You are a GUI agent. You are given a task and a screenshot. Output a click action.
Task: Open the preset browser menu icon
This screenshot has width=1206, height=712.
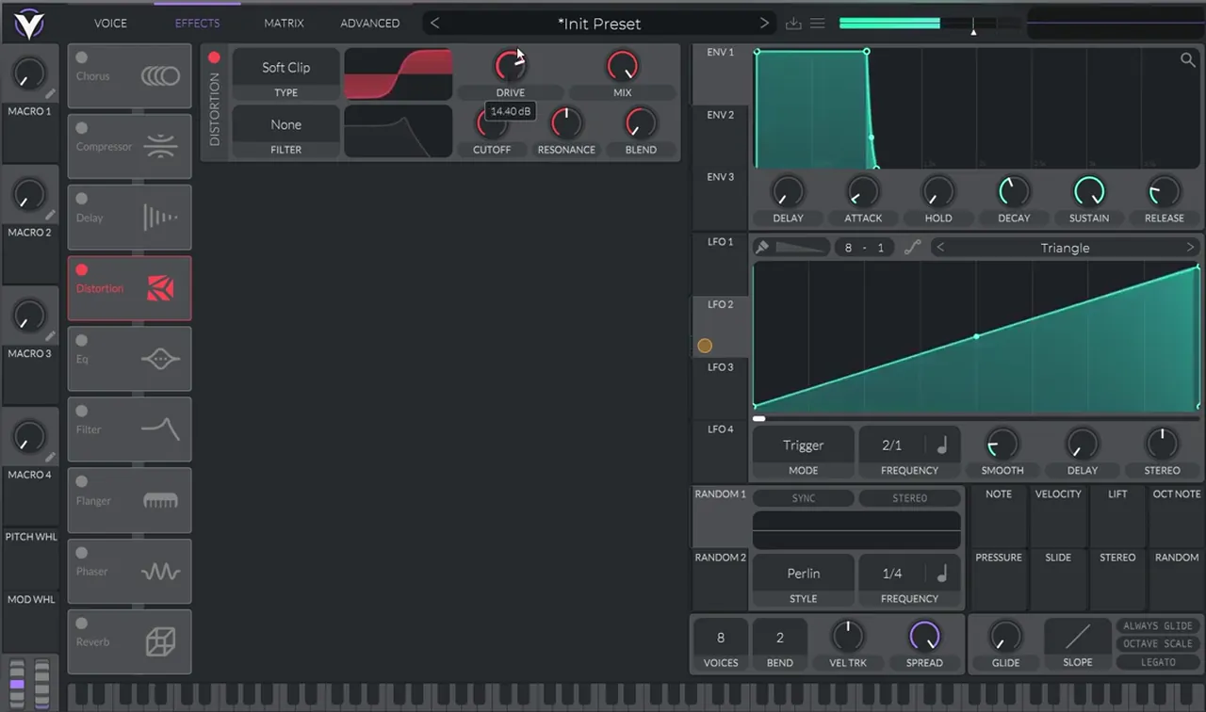coord(818,23)
